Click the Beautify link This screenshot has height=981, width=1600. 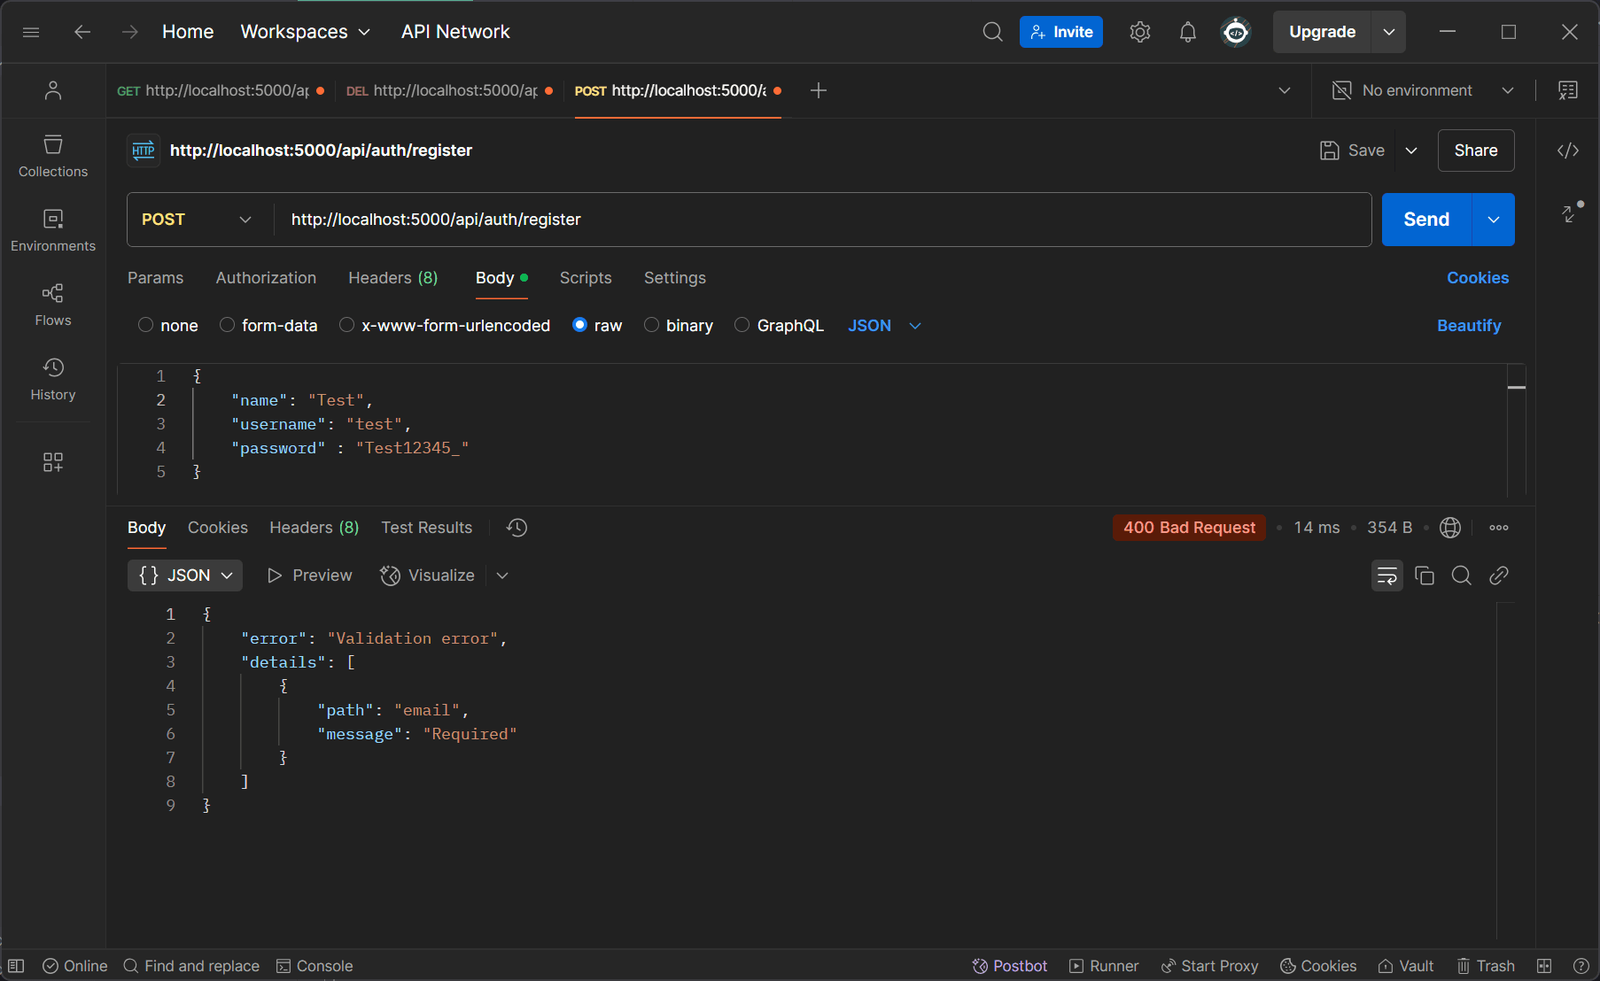[x=1469, y=326]
